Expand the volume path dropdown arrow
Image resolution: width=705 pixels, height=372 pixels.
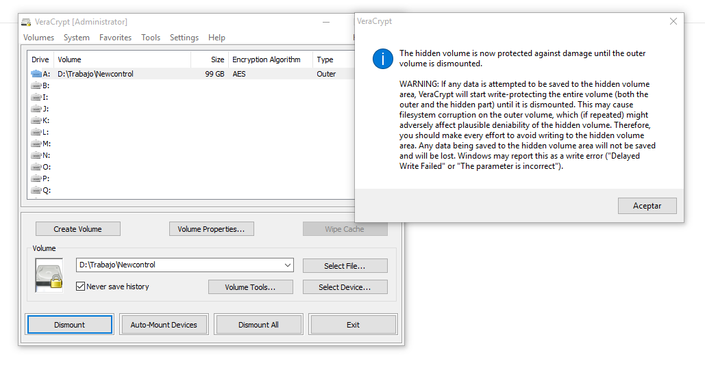pyautogui.click(x=288, y=265)
